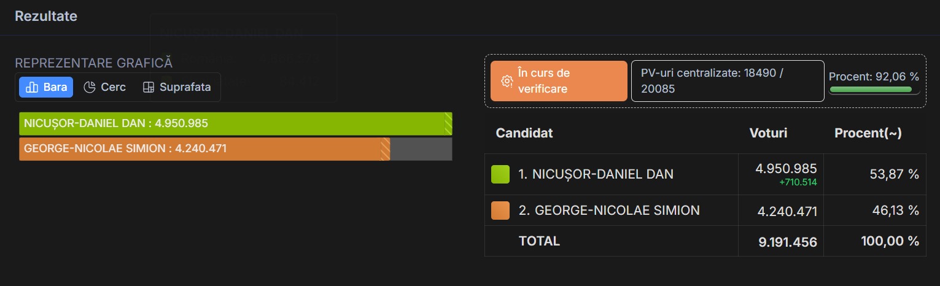Click the Voturi column header
Viewport: 940px width, 286px height.
768,133
